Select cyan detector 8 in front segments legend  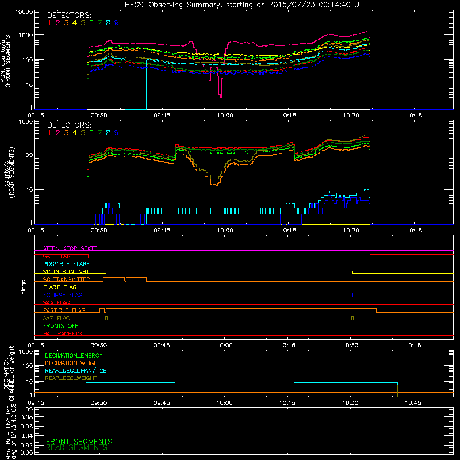point(108,23)
